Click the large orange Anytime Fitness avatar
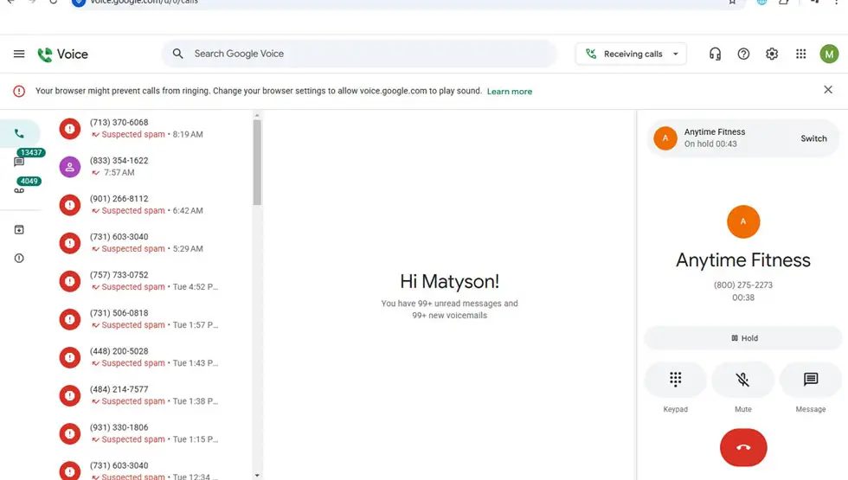The image size is (848, 480). click(x=743, y=221)
